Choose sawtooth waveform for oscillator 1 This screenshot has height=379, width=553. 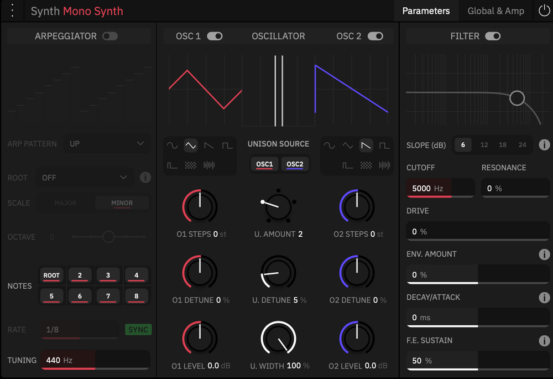pyautogui.click(x=209, y=146)
